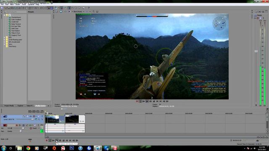Viewport: 269px width, 151px height.
Task: Pause playback from the timeline transport bar
Action: tap(60, 141)
